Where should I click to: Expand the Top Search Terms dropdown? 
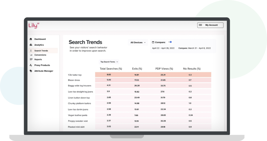coord(109,62)
